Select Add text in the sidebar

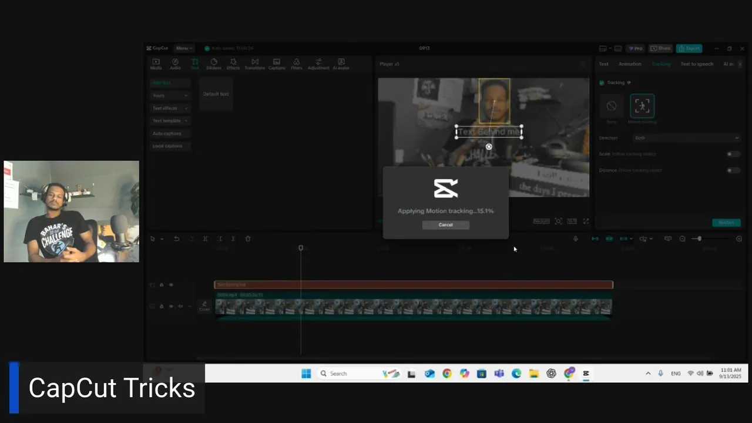[x=170, y=83]
